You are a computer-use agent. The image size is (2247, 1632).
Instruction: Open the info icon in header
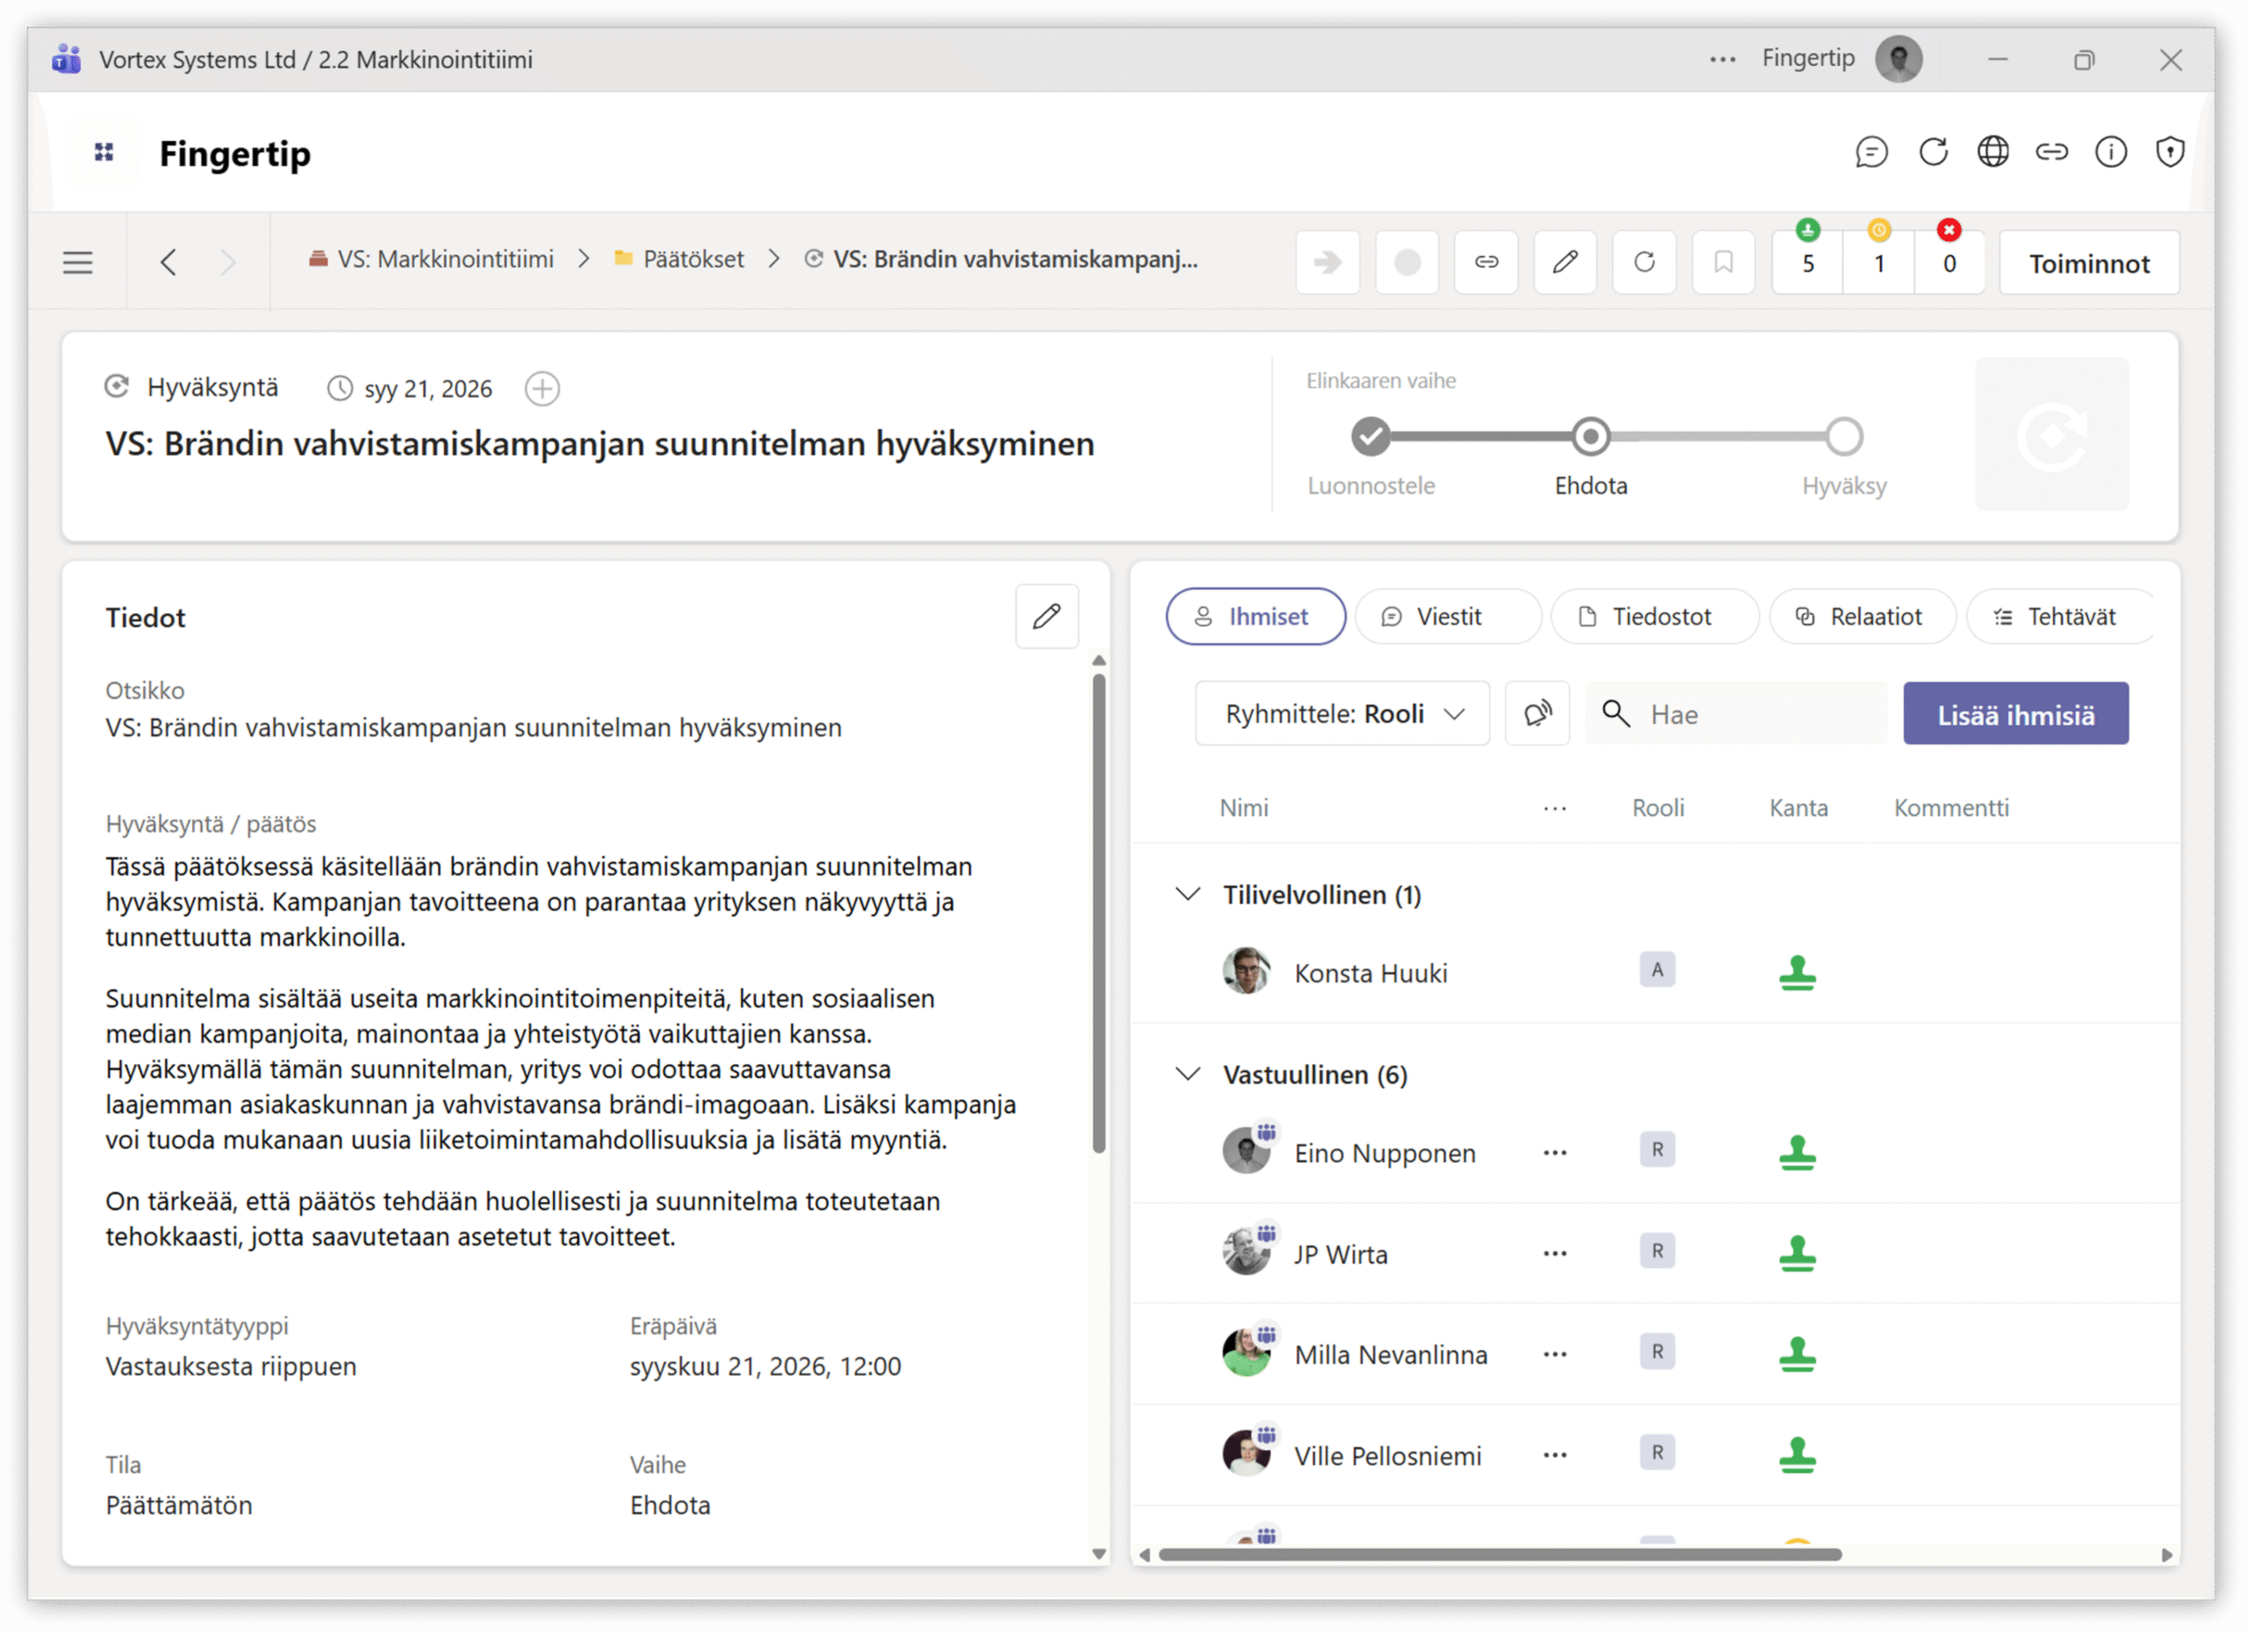point(2110,153)
